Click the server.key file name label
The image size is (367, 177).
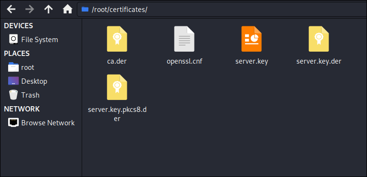tap(252, 61)
